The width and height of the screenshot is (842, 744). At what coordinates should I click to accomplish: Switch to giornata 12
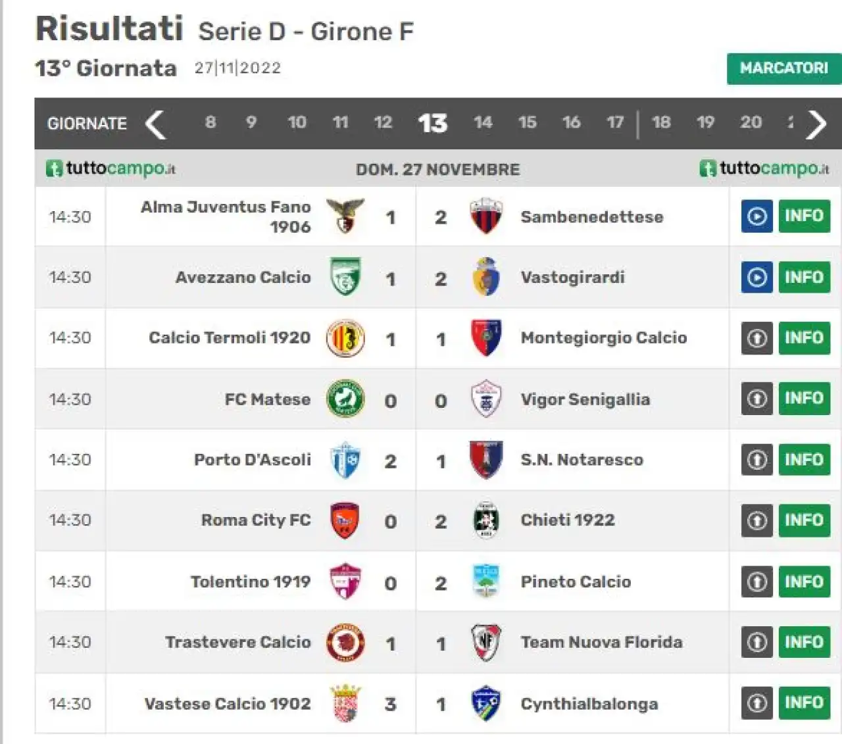(x=383, y=122)
